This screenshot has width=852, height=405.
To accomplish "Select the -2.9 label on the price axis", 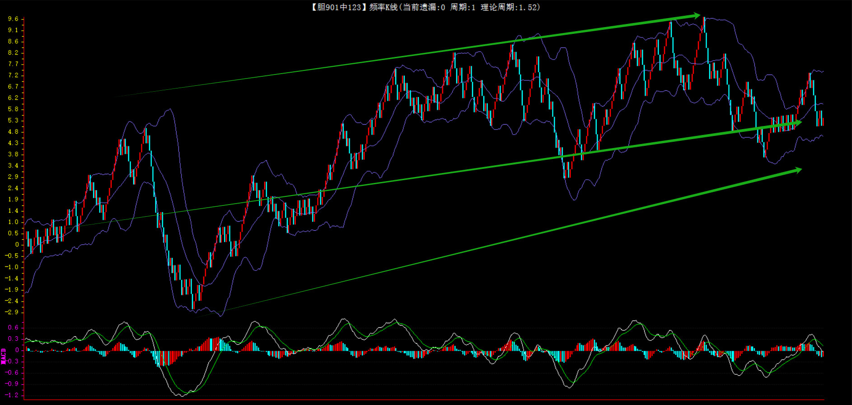I will [12, 312].
